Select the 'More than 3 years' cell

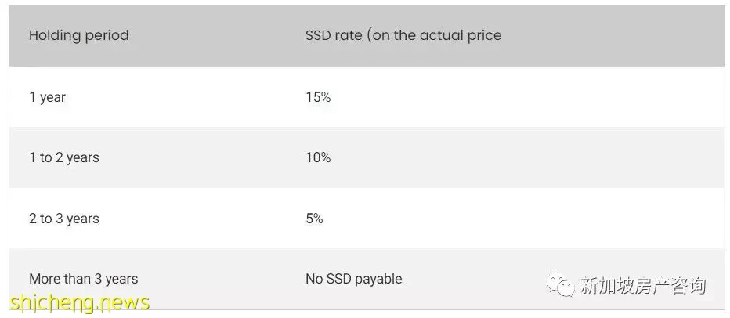[x=83, y=279]
